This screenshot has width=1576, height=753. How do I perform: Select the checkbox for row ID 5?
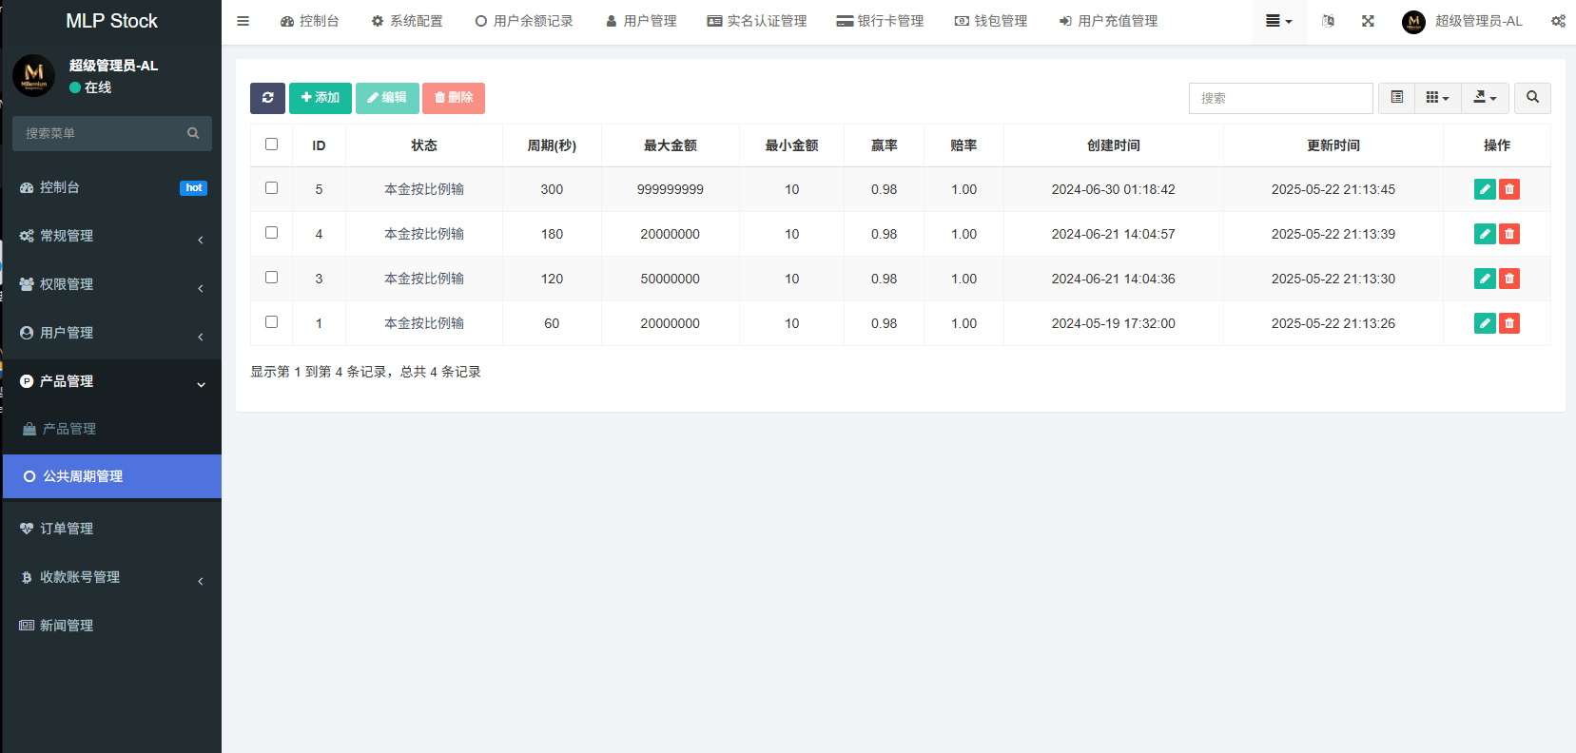click(x=271, y=188)
